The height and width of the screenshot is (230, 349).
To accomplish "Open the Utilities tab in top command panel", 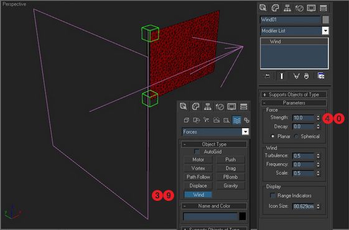I will [323, 8].
